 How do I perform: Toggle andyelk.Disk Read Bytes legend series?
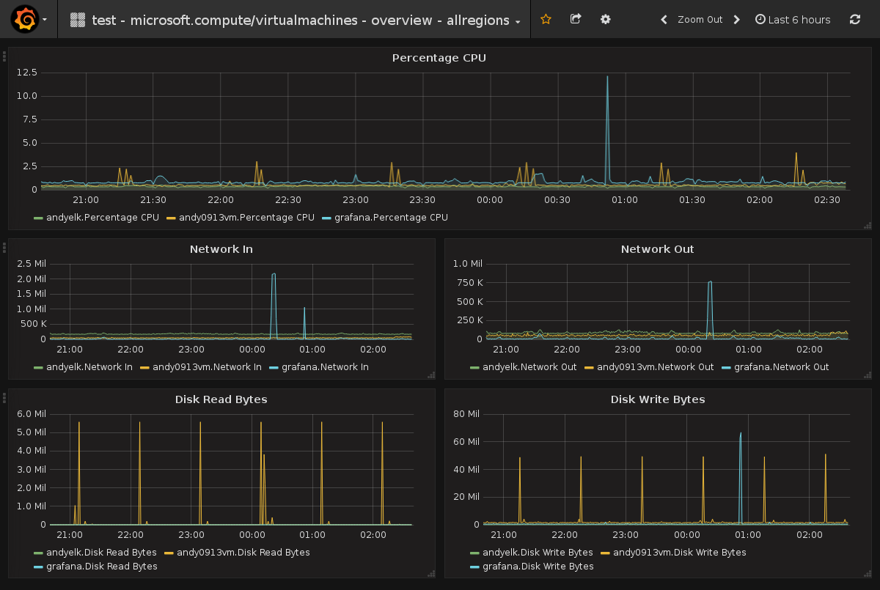101,553
